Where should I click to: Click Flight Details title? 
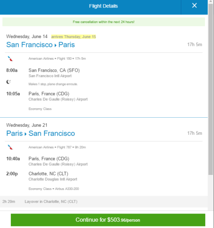103,6
